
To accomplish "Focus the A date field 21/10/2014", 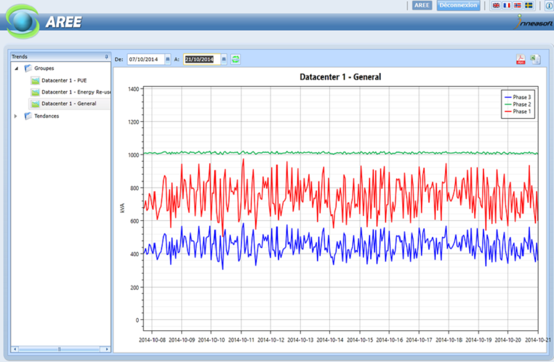I will point(202,59).
